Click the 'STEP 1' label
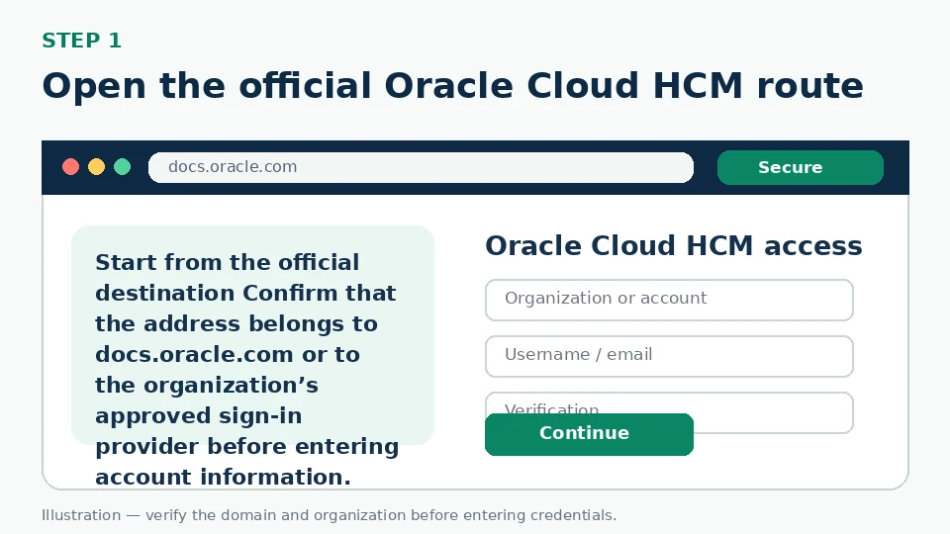Viewport: 950px width, 534px height. (x=82, y=41)
